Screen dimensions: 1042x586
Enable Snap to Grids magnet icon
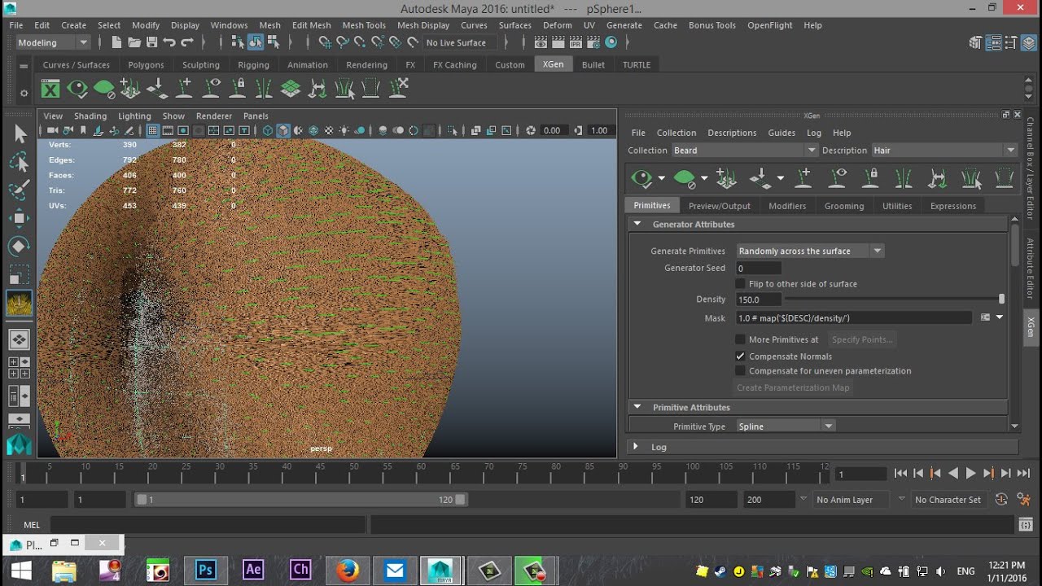point(325,42)
